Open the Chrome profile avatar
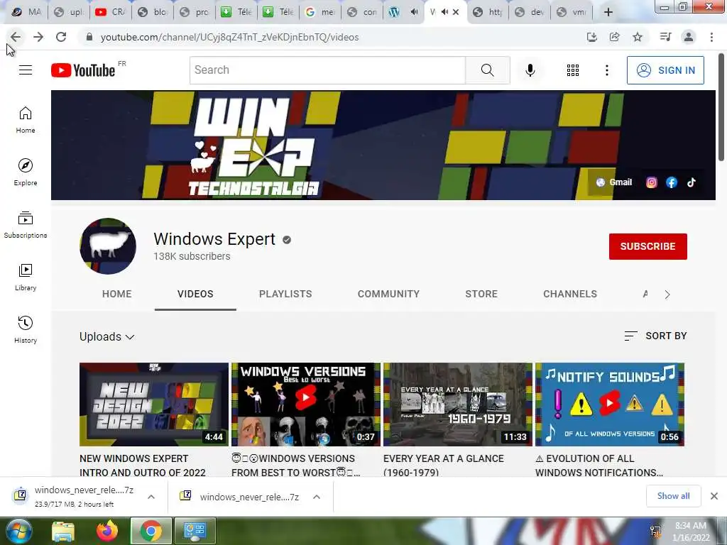 click(689, 37)
